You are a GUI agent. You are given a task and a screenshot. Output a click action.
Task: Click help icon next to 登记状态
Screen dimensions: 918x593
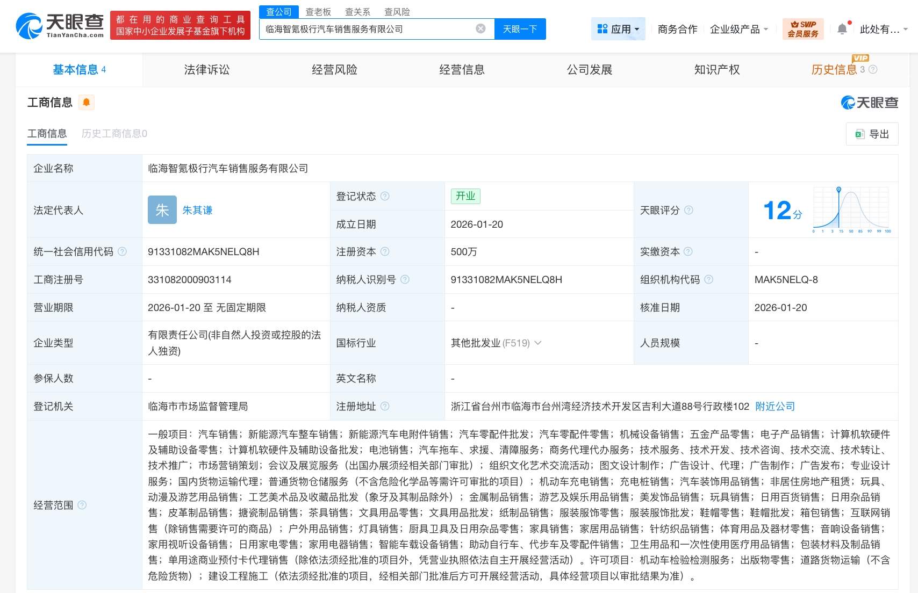pos(385,196)
